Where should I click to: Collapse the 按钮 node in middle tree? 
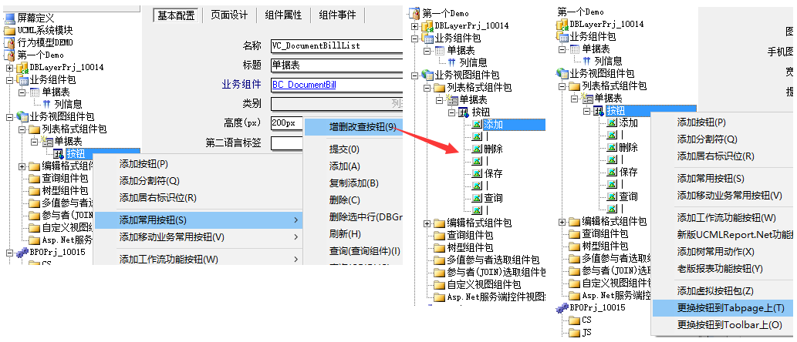(451, 112)
